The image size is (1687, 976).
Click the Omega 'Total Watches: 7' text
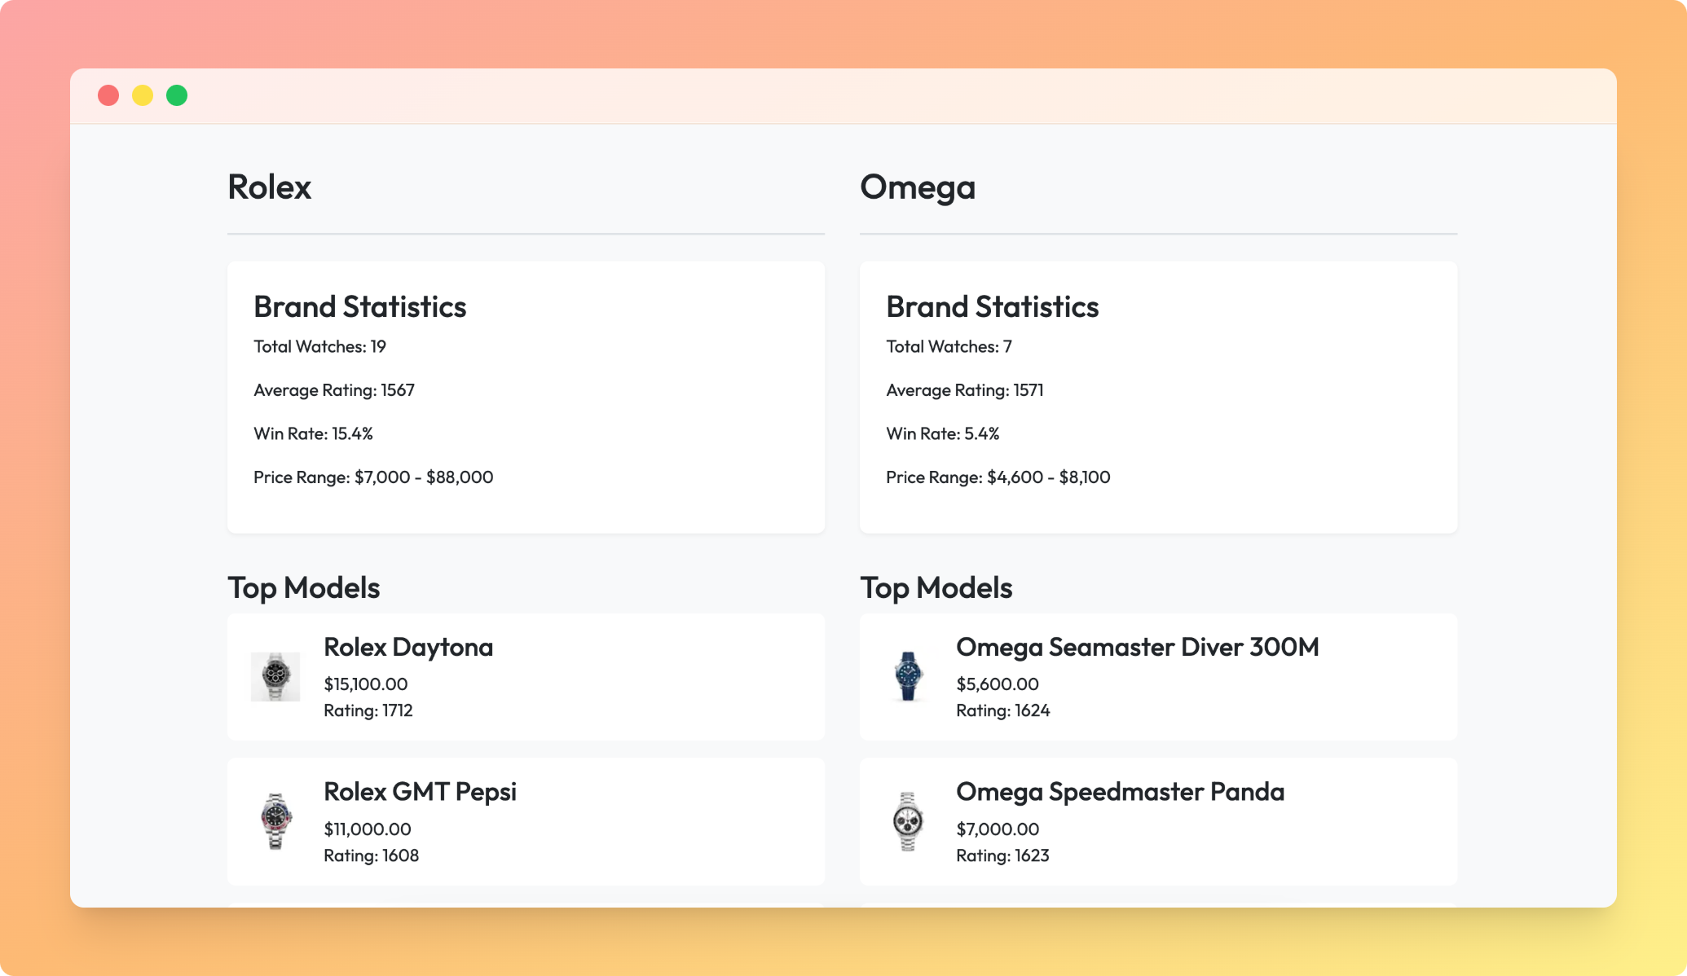(x=949, y=346)
